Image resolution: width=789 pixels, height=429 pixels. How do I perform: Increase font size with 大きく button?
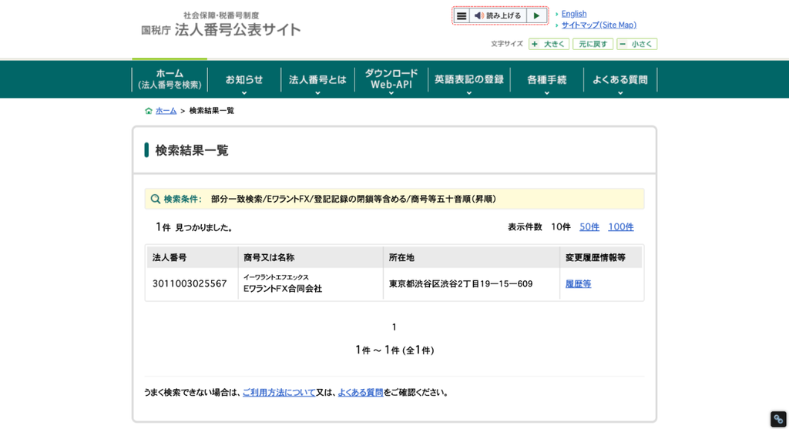tap(549, 44)
